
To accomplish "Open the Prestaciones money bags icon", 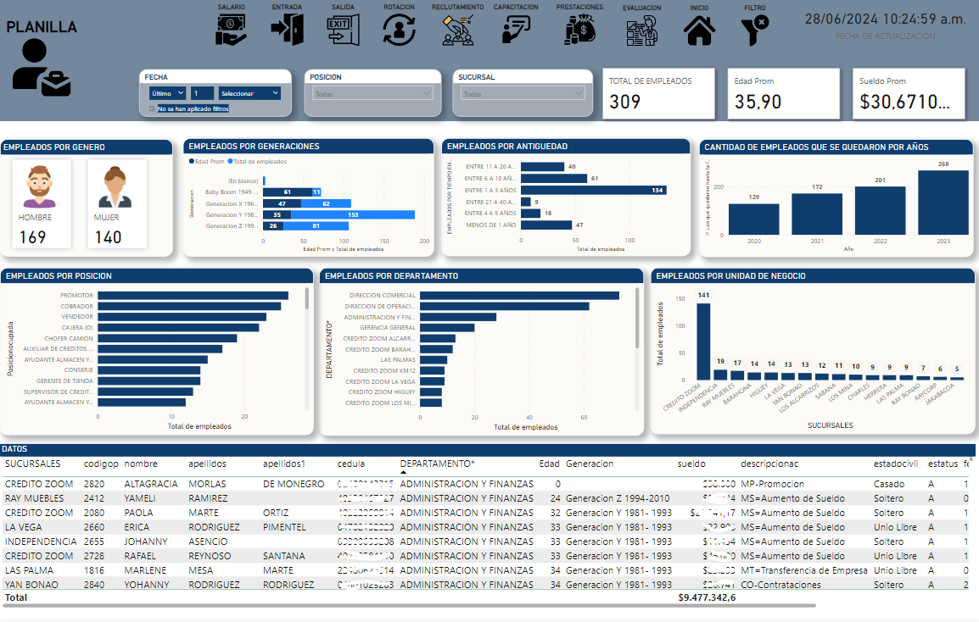I will tap(579, 31).
